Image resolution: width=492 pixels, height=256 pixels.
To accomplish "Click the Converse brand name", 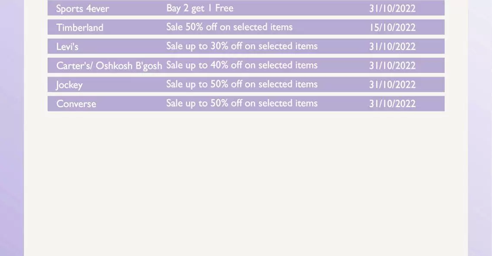I will pyautogui.click(x=76, y=104).
